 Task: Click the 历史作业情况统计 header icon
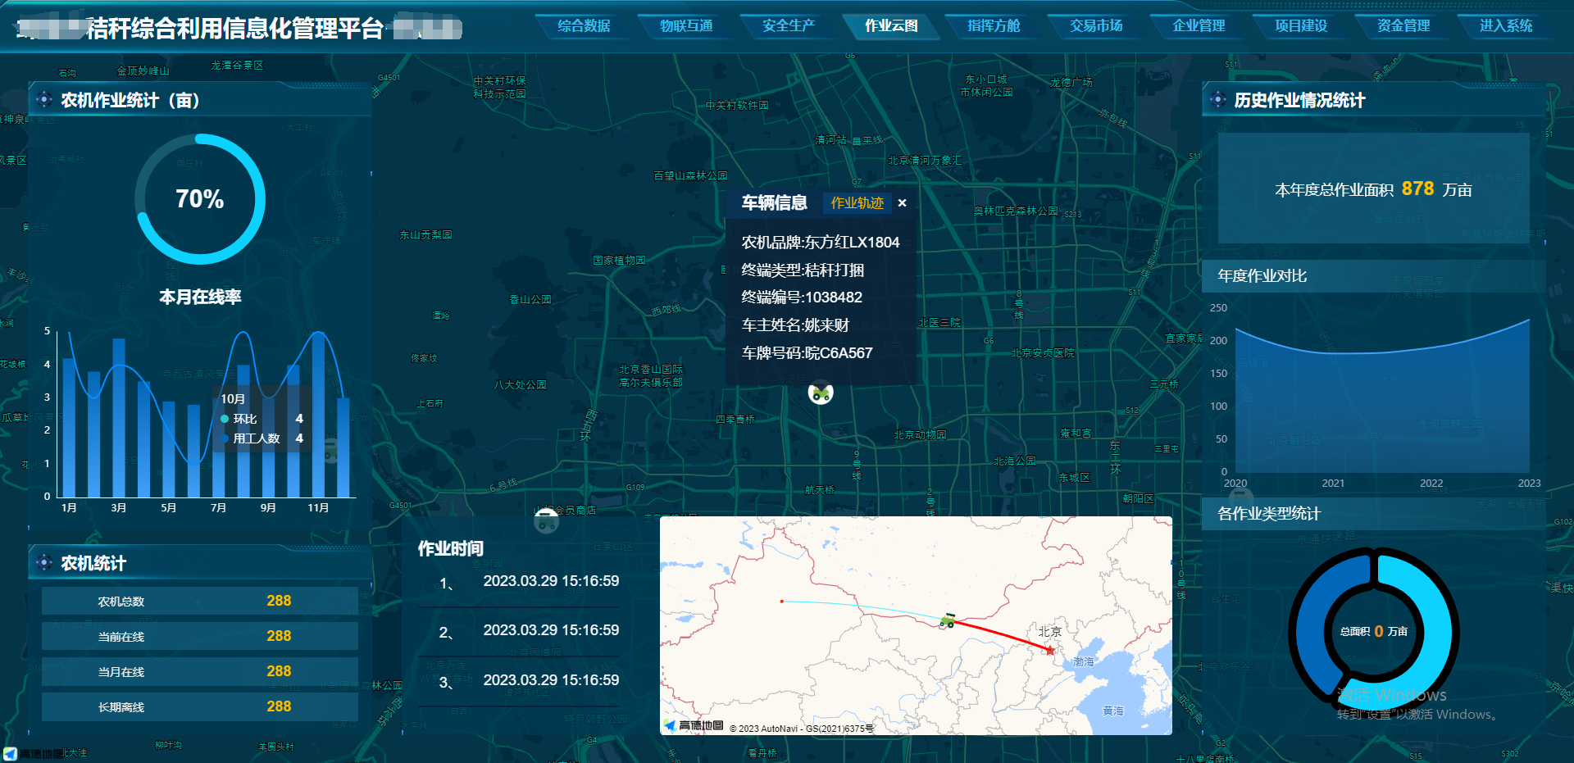point(1218,100)
